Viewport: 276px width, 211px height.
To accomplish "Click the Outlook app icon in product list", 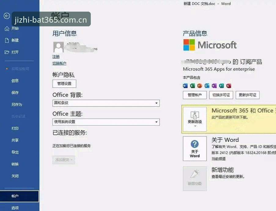I will [x=207, y=86].
